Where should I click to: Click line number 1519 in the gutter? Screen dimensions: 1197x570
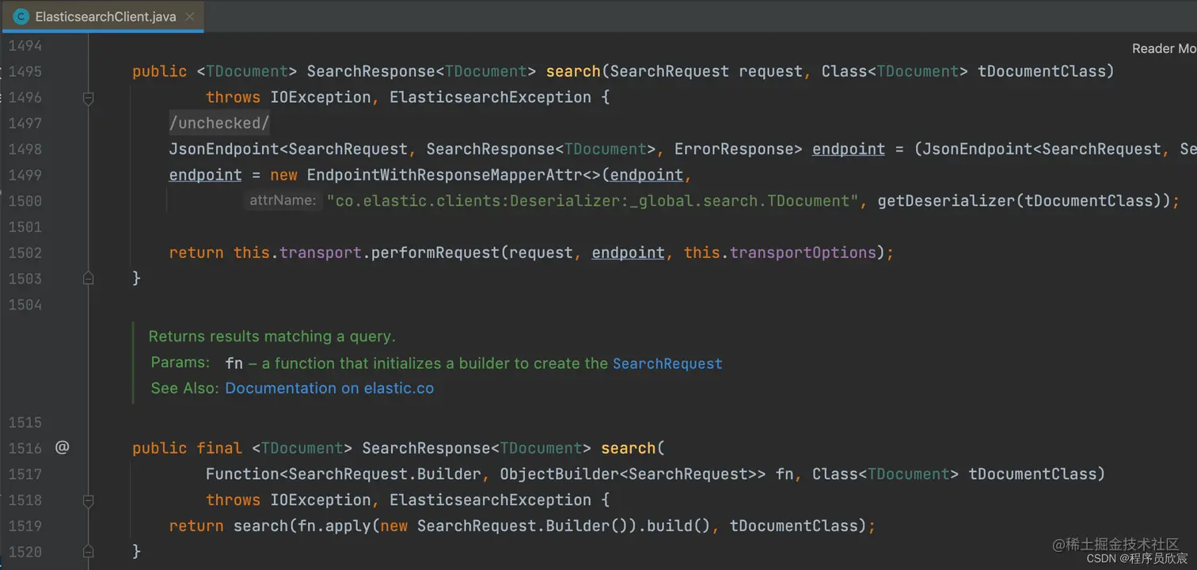[25, 526]
